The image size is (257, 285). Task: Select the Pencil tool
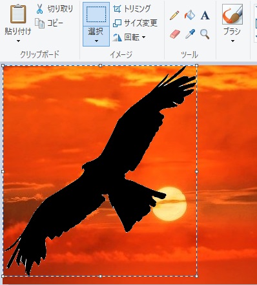pyautogui.click(x=174, y=16)
